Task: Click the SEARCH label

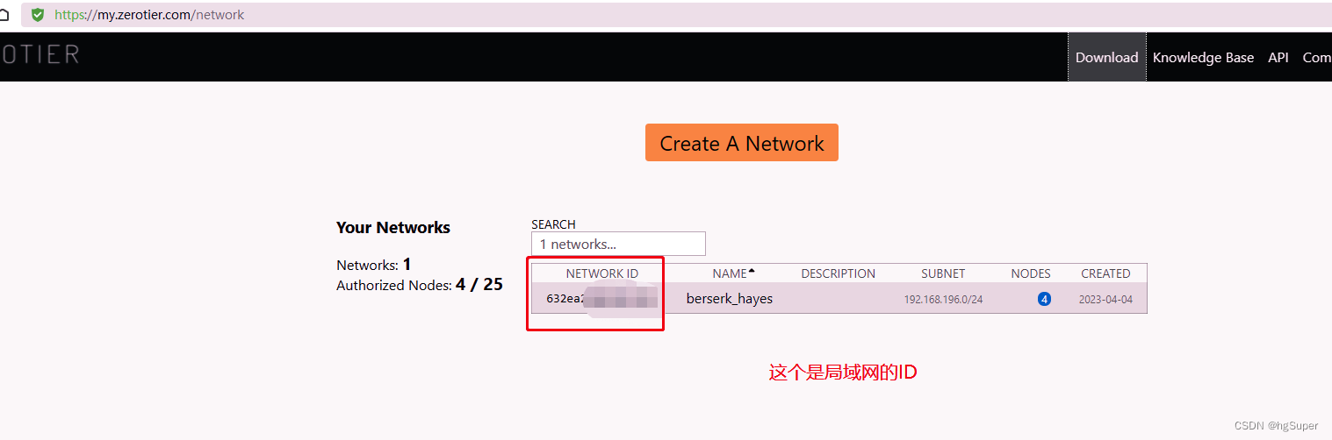Action: pyautogui.click(x=553, y=224)
